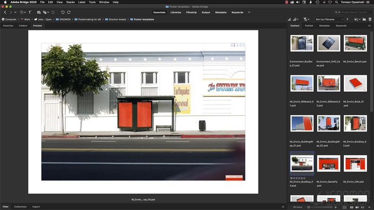374x210 pixels.
Task: Open the Stacks menu
Action: [70, 2]
